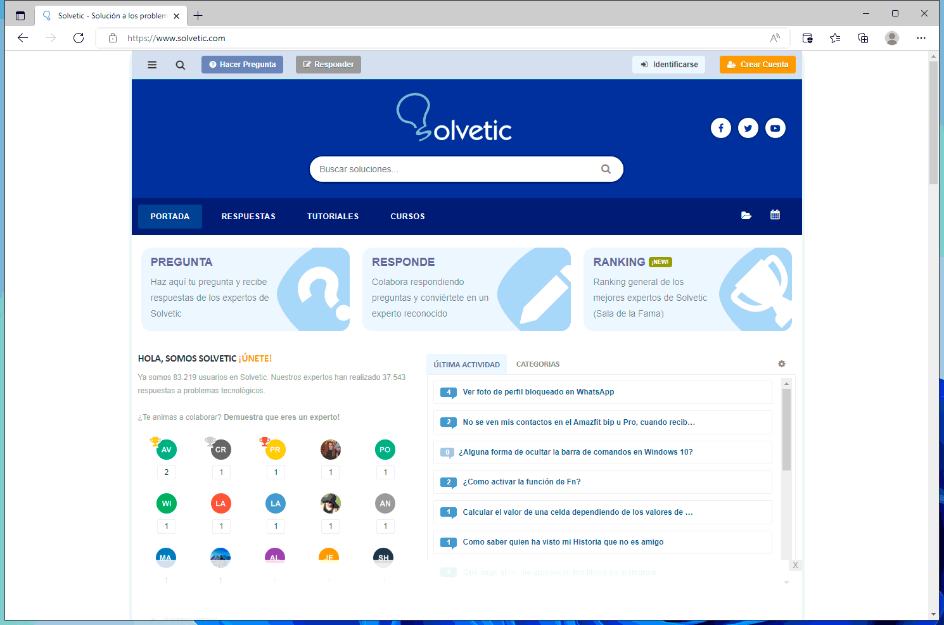Close the Solvetic browser tab
This screenshot has width=944, height=625.
point(176,16)
